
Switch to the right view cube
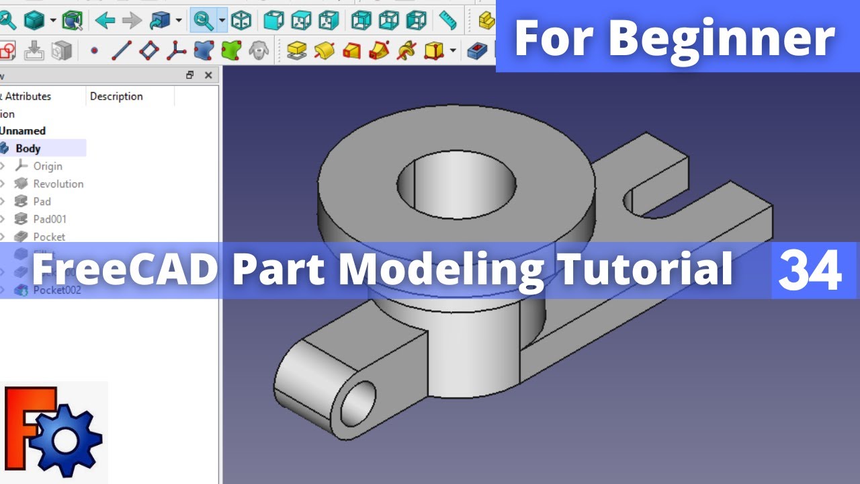(329, 21)
